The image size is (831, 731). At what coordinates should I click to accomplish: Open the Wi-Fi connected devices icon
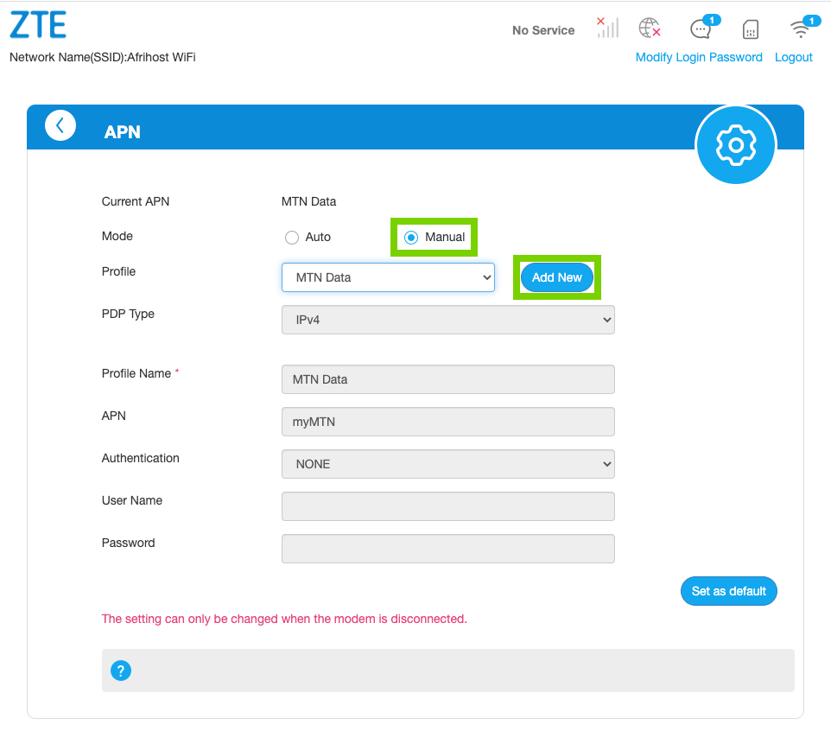point(801,29)
